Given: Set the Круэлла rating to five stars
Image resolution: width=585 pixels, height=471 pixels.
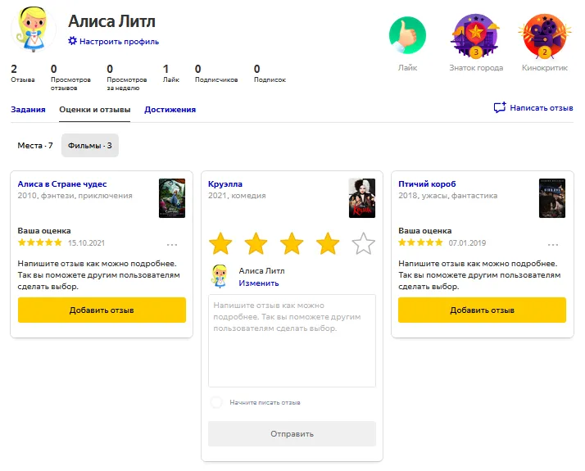Looking at the screenshot, I should (x=363, y=243).
